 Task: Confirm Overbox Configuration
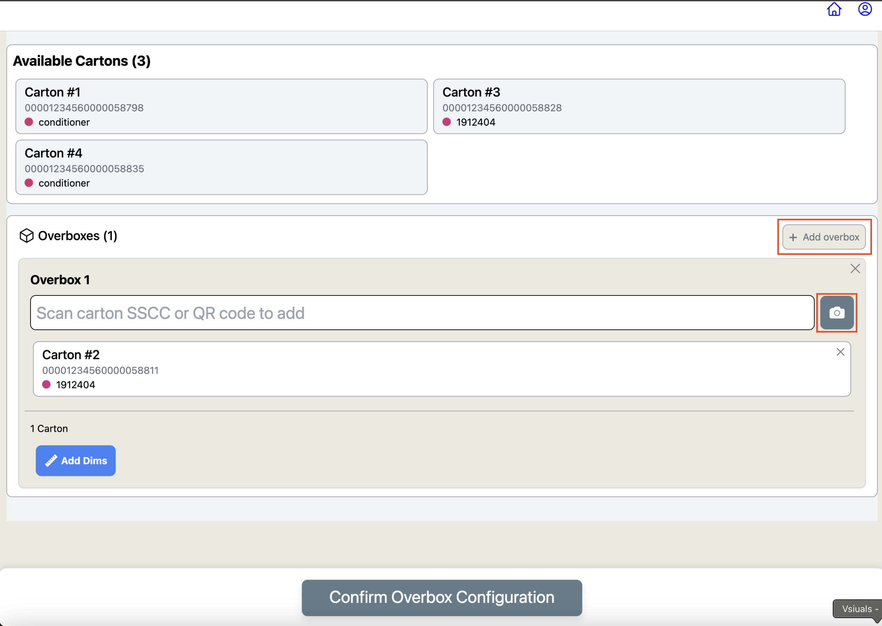(442, 597)
